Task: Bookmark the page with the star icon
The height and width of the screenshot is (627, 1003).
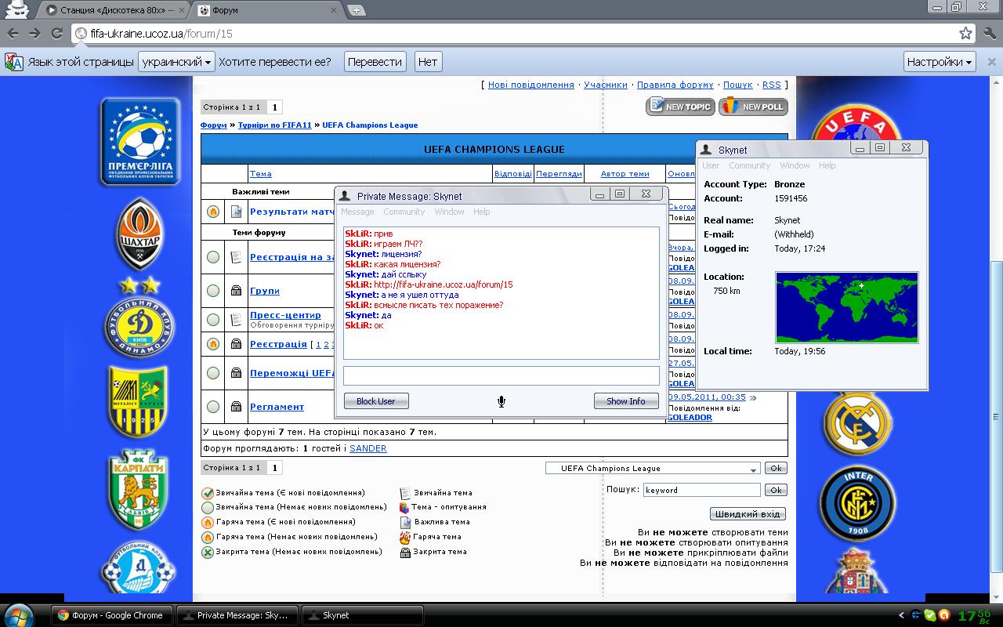Action: (965, 33)
